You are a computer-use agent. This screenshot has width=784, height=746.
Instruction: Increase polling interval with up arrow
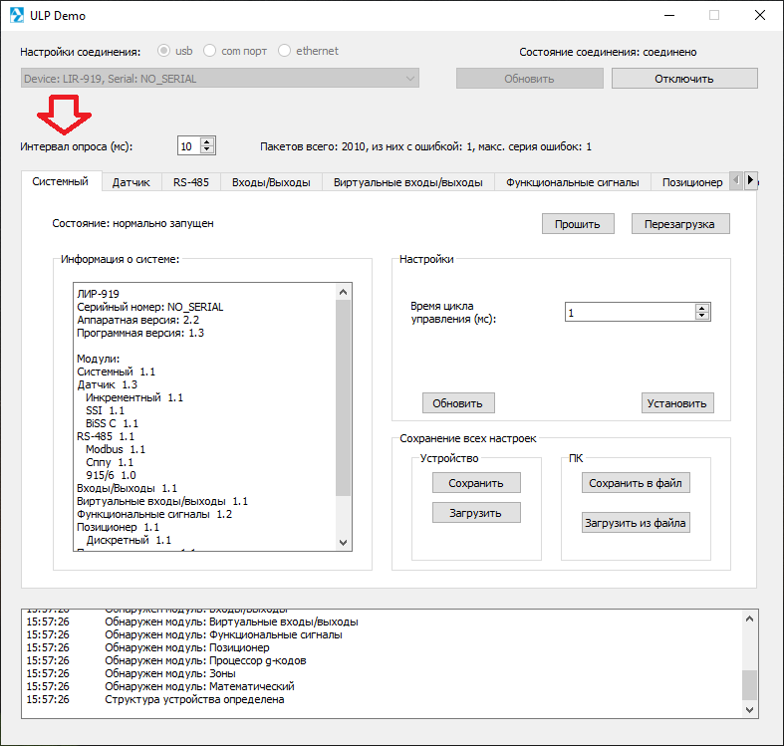[207, 141]
